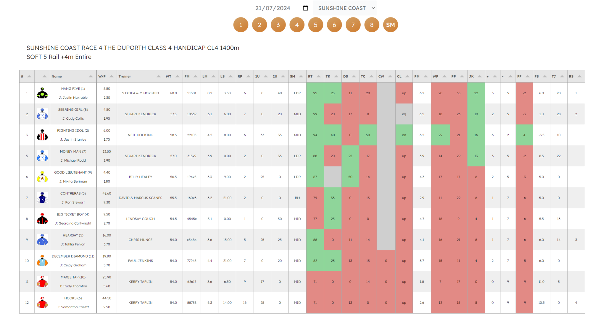Click HOOKS's jockey silks icon
This screenshot has width=606, height=316.
[x=42, y=302]
